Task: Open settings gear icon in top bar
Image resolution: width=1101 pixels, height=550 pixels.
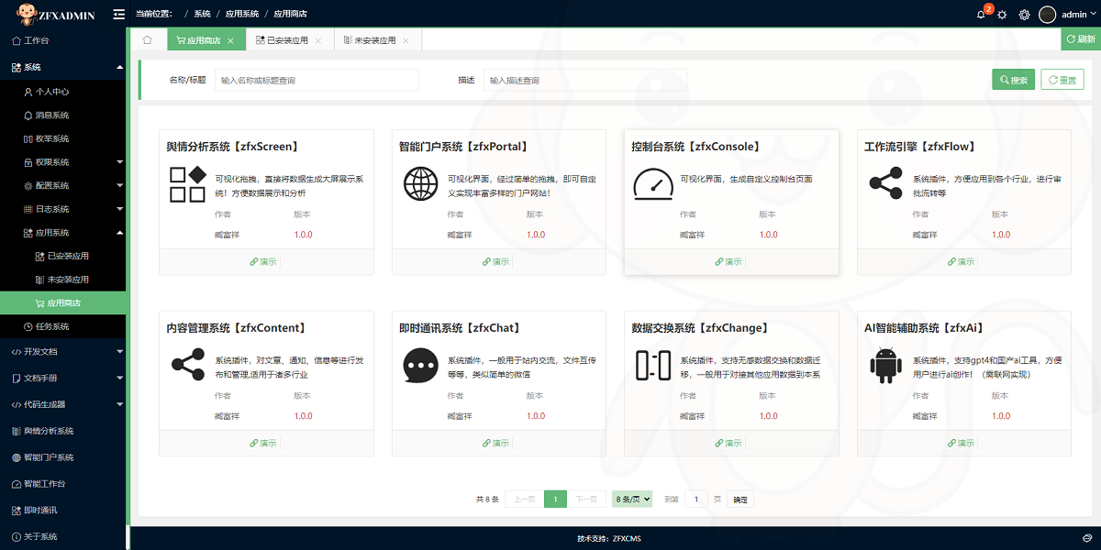Action: click(1025, 15)
